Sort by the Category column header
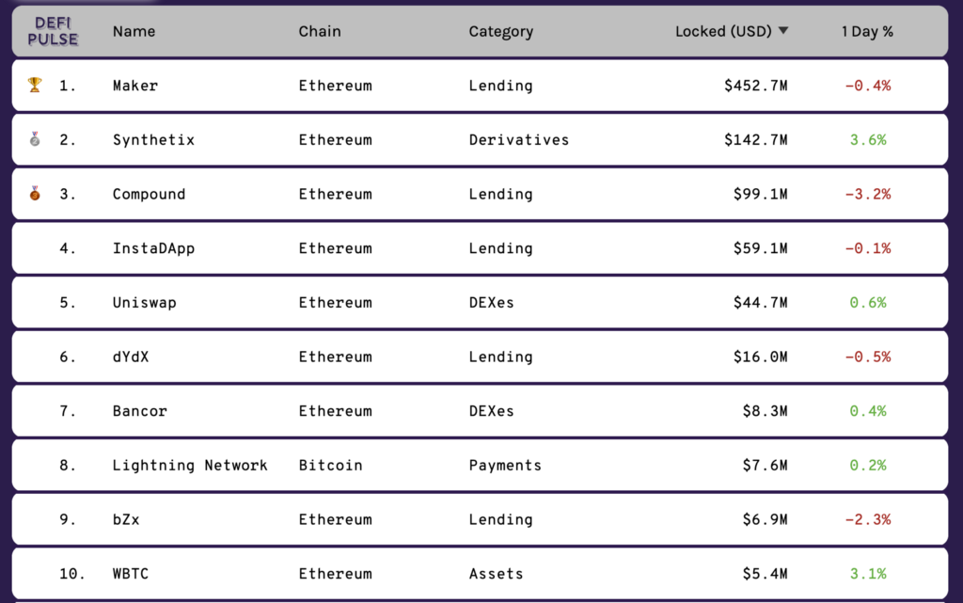The height and width of the screenshot is (603, 963). [x=500, y=32]
